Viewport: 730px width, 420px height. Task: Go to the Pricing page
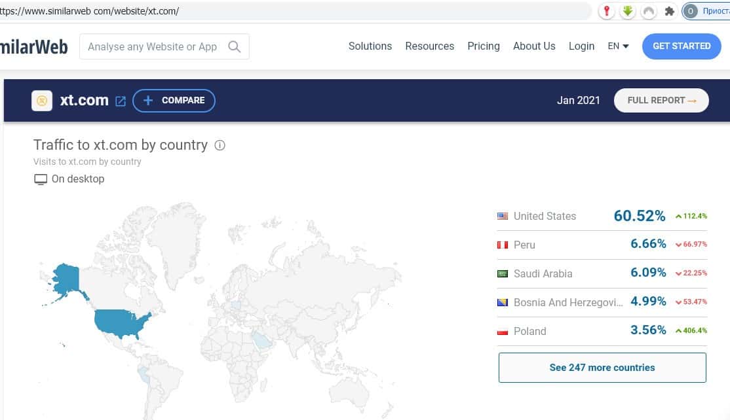coord(483,46)
